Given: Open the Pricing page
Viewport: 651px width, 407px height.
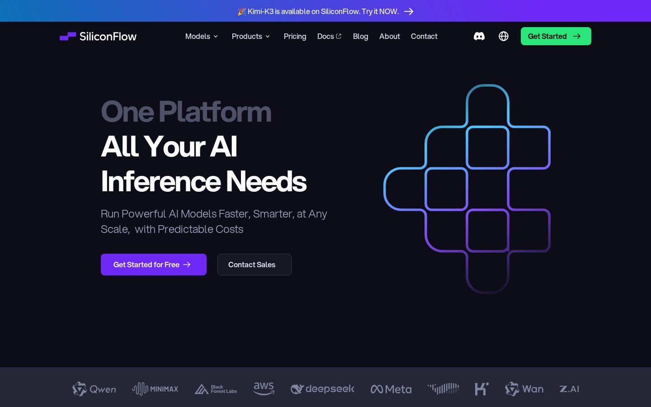Looking at the screenshot, I should click(x=295, y=36).
